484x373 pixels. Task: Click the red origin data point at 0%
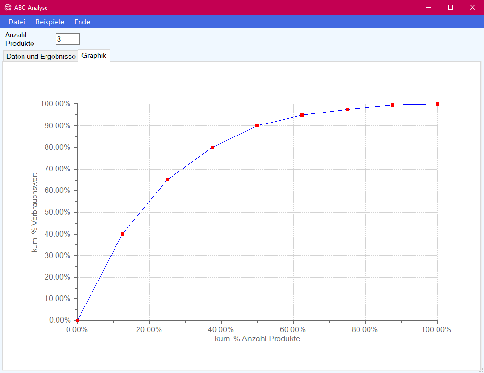78,320
